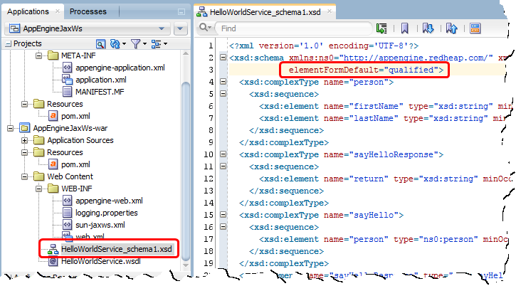Select application.xml file
Screen dimensions: 516x286
101,80
